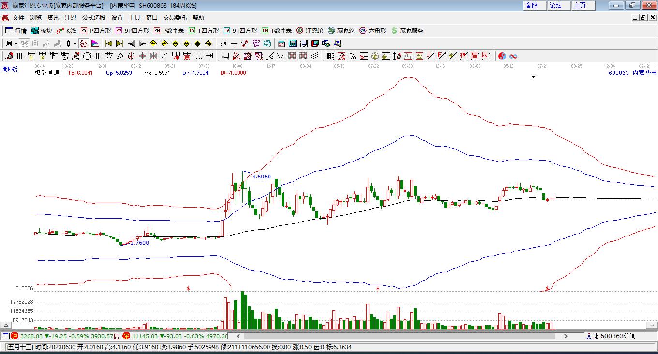Click the blue infinity symbol icon
658x354 pixels.
(513, 57)
